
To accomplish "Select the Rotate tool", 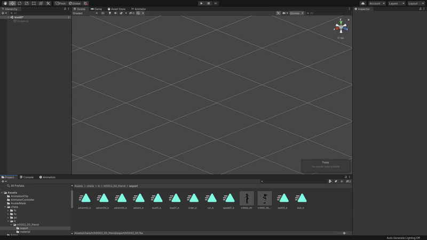I will (x=19, y=3).
